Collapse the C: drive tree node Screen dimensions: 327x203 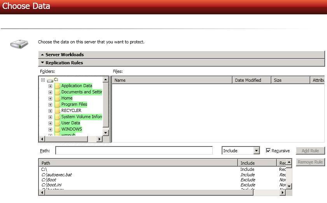[x=43, y=80]
